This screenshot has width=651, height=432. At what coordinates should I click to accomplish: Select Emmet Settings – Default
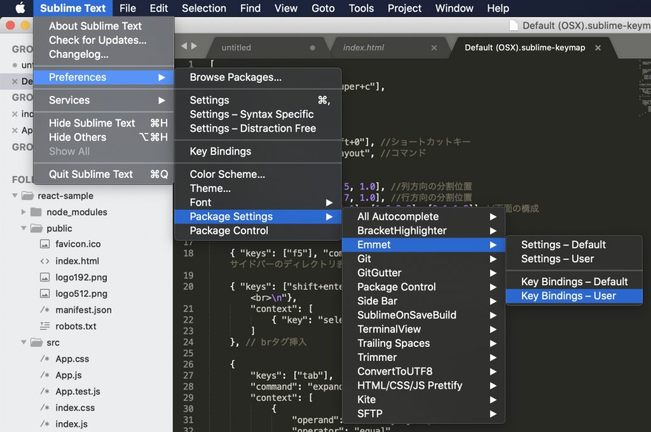pyautogui.click(x=574, y=245)
